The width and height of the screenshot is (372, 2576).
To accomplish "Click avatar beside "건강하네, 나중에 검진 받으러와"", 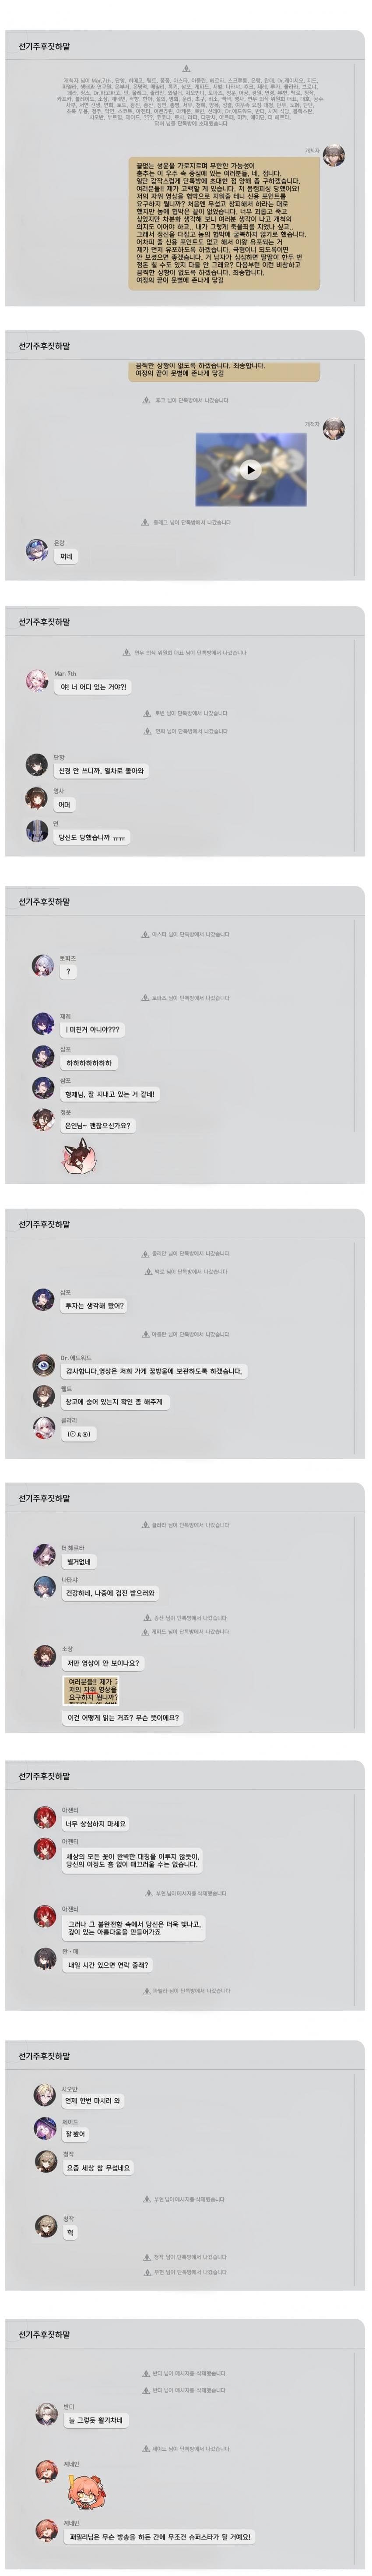I will coord(44,1587).
